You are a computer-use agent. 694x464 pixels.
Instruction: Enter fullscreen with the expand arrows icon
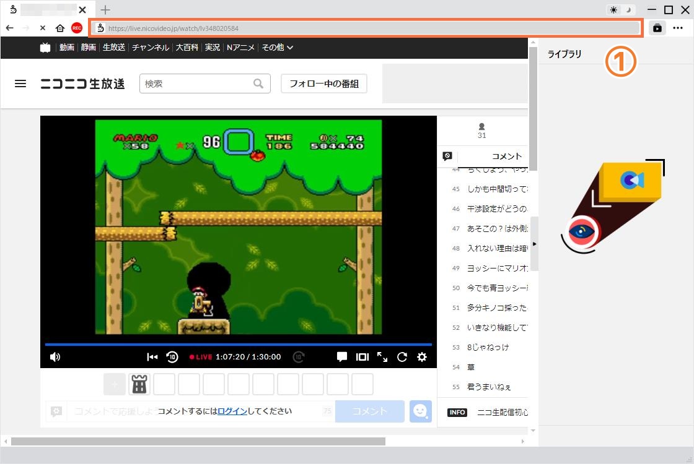(382, 356)
